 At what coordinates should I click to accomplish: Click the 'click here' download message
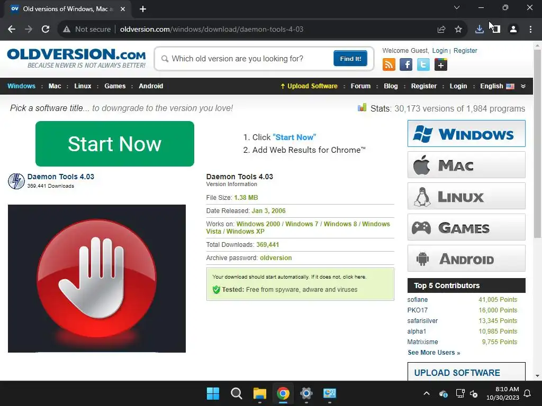tap(354, 277)
